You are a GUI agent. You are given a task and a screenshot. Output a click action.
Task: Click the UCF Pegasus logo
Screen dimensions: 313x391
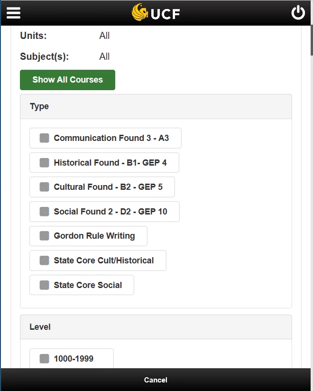pyautogui.click(x=140, y=12)
